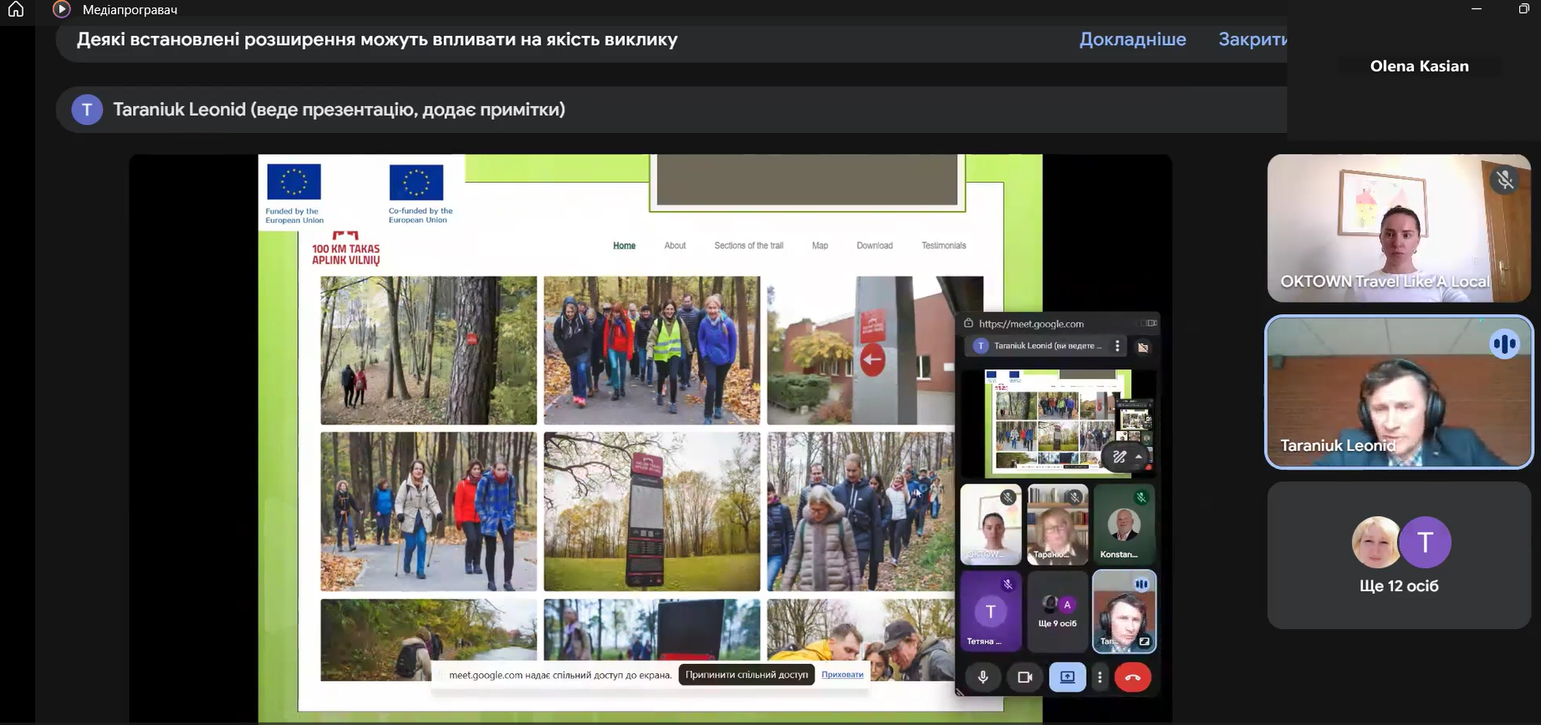Click the present screen button in Meet popup
This screenshot has width=1541, height=725.
click(x=1068, y=677)
